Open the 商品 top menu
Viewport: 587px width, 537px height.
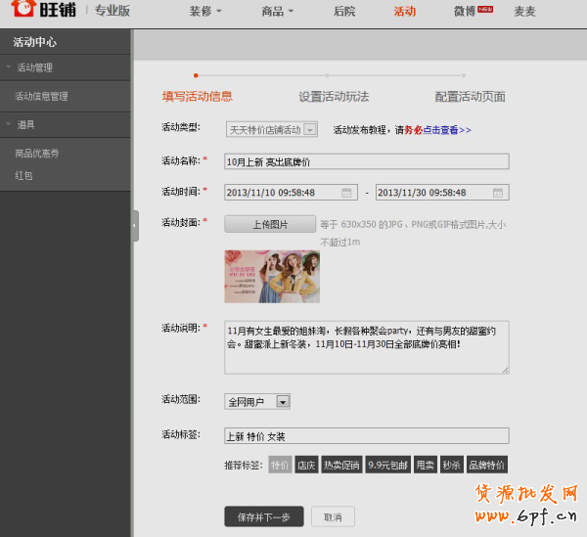pyautogui.click(x=278, y=12)
